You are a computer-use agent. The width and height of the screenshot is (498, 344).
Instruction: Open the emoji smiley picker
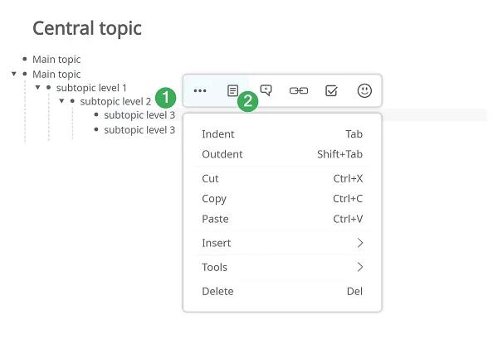(364, 90)
